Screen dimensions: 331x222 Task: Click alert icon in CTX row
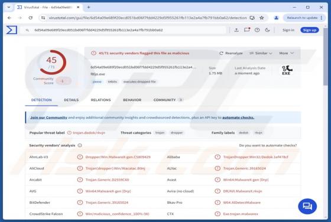point(218,214)
